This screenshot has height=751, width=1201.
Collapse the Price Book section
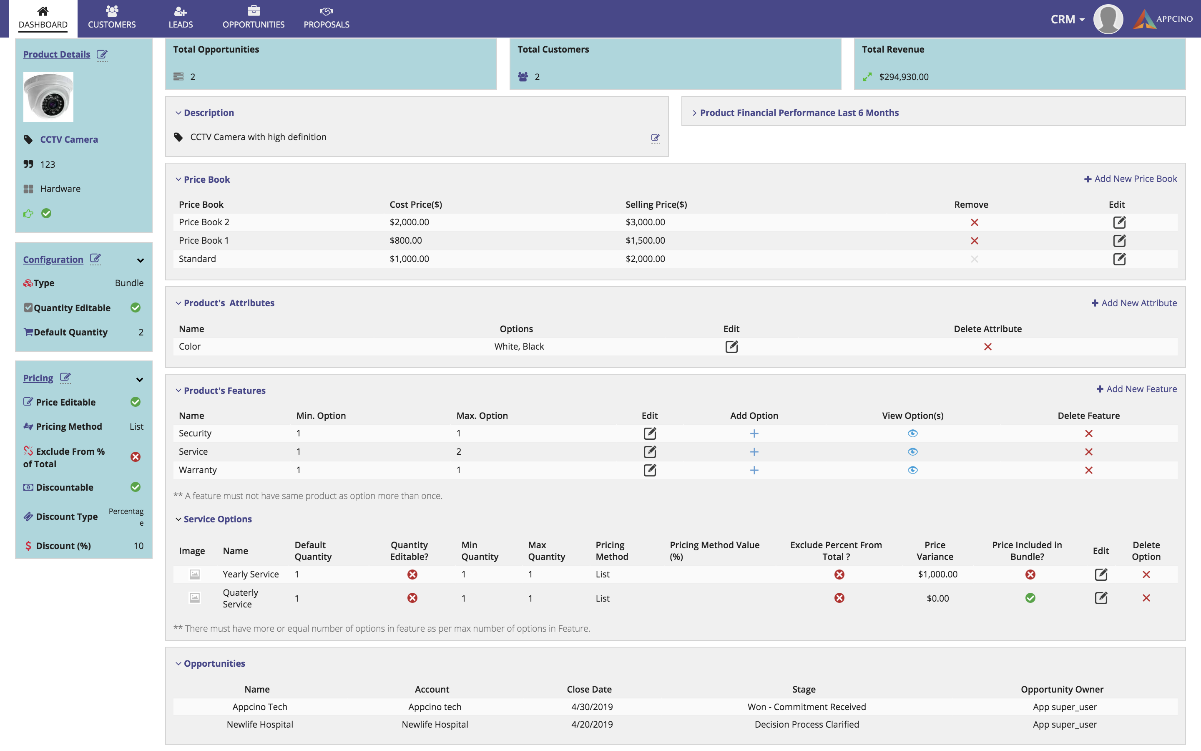pos(178,179)
